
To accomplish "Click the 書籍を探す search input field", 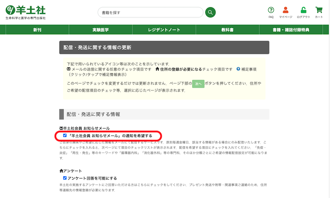I will coord(149,12).
